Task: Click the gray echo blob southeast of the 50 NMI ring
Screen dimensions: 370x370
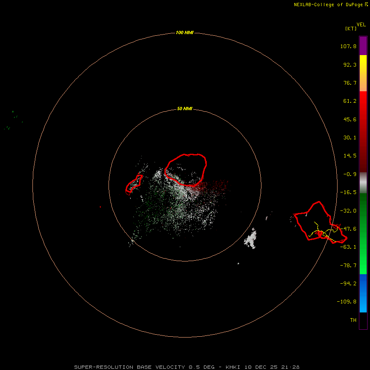Action: pos(251,239)
